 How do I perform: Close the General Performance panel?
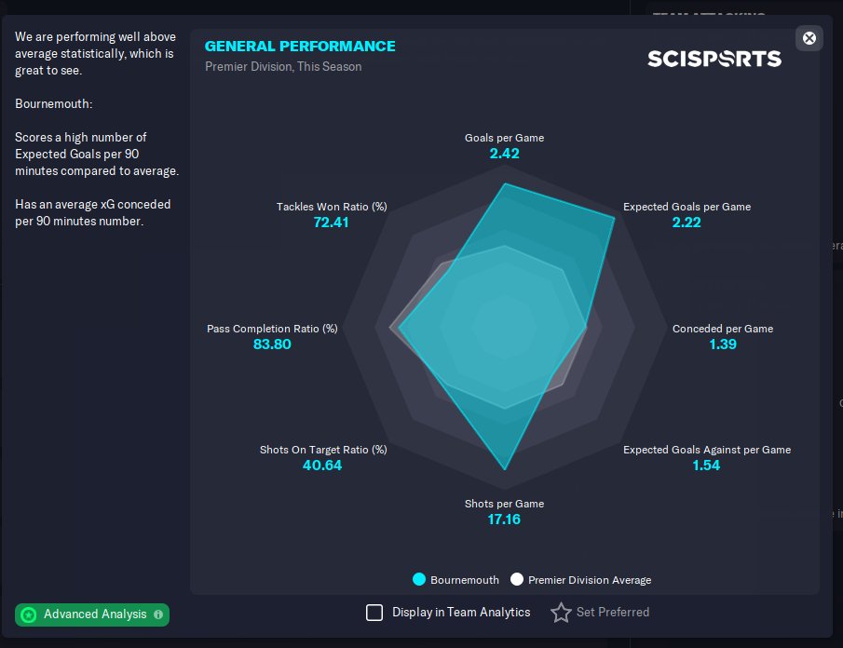coord(809,38)
